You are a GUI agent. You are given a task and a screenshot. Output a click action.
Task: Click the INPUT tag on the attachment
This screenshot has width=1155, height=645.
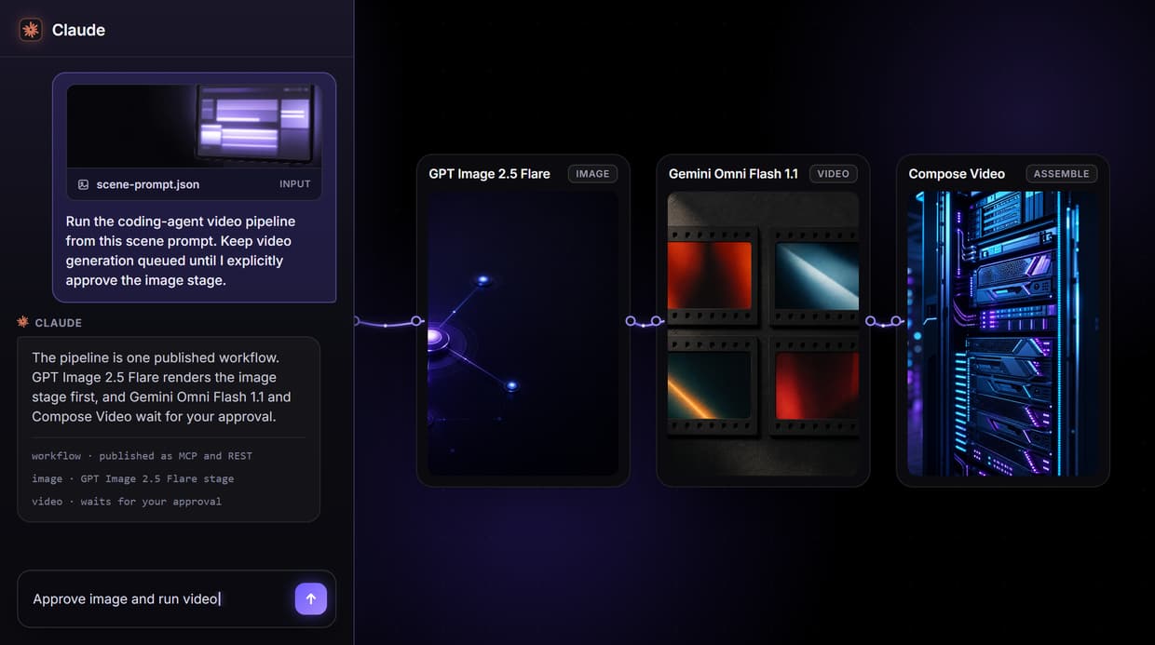294,184
